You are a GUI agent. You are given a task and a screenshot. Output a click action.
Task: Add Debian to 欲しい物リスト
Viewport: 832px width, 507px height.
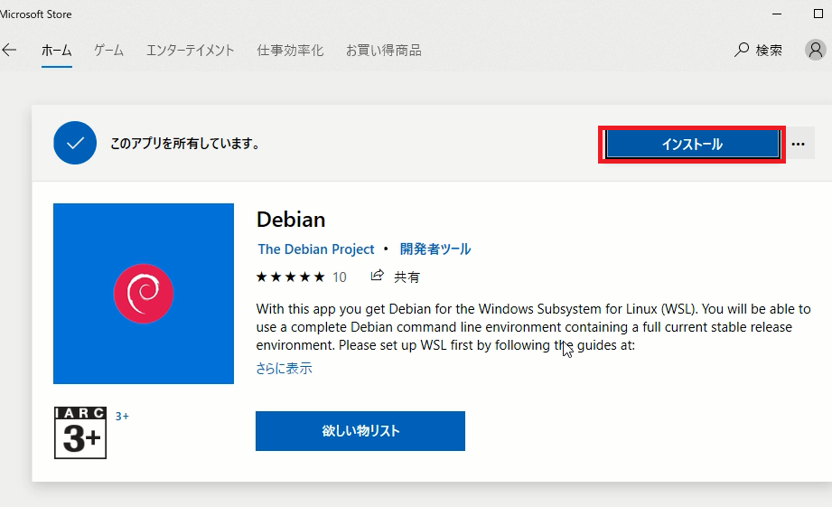[360, 431]
